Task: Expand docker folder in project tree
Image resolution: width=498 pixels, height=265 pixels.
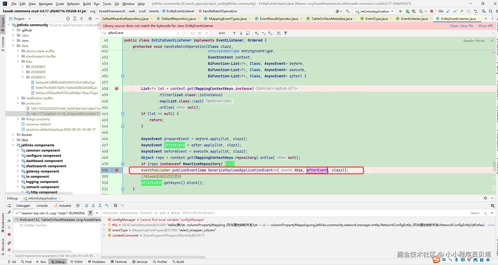Action: coord(13,135)
